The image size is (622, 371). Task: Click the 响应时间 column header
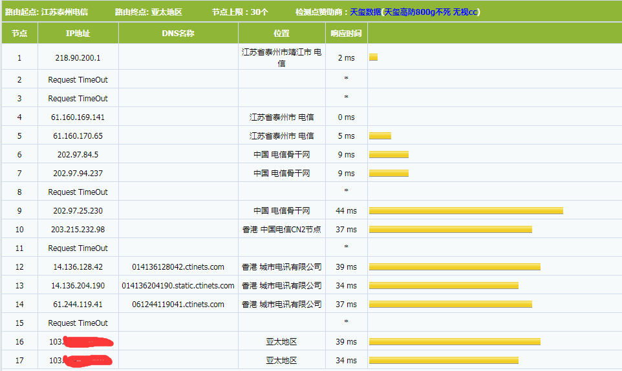[x=346, y=34]
